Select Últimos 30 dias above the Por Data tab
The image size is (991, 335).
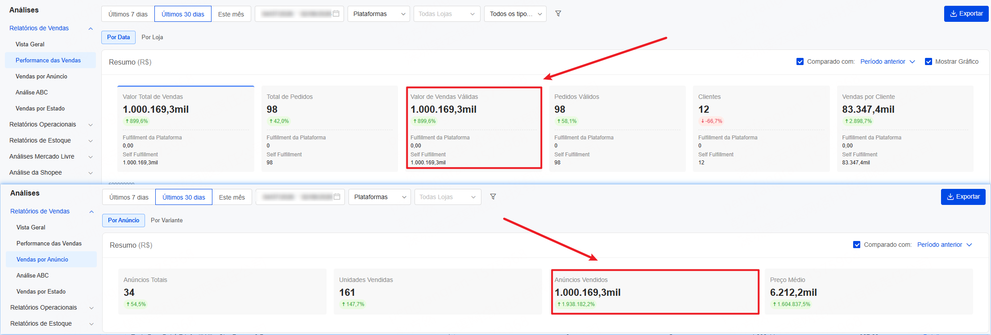tap(183, 14)
